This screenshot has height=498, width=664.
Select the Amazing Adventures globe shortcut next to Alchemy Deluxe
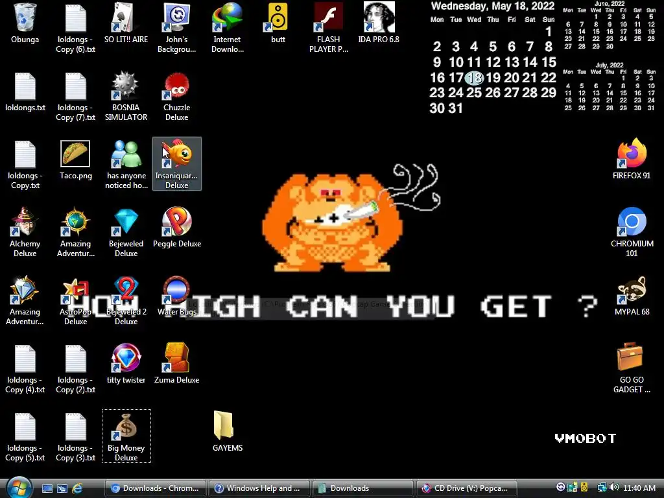pos(75,233)
